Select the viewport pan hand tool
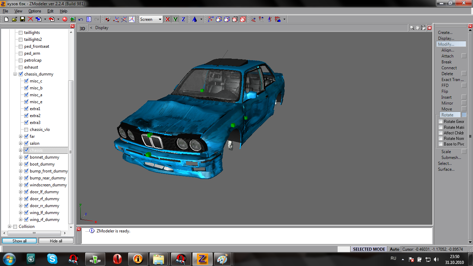The width and height of the screenshot is (473, 266). 418,28
